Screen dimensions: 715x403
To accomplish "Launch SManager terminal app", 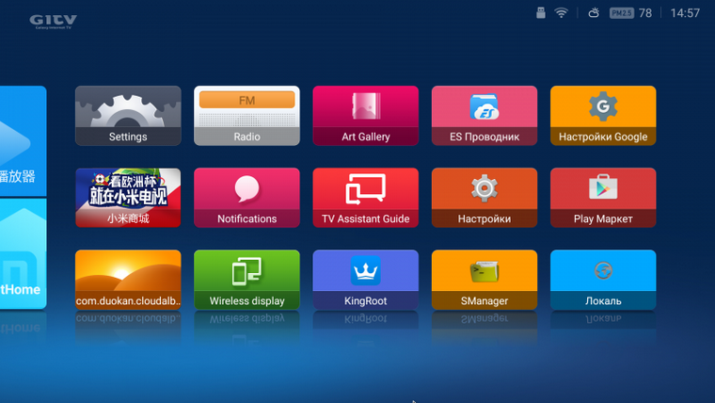I will [x=485, y=280].
